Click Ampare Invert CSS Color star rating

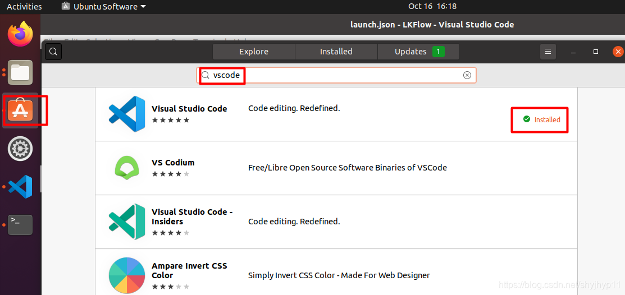171,287
